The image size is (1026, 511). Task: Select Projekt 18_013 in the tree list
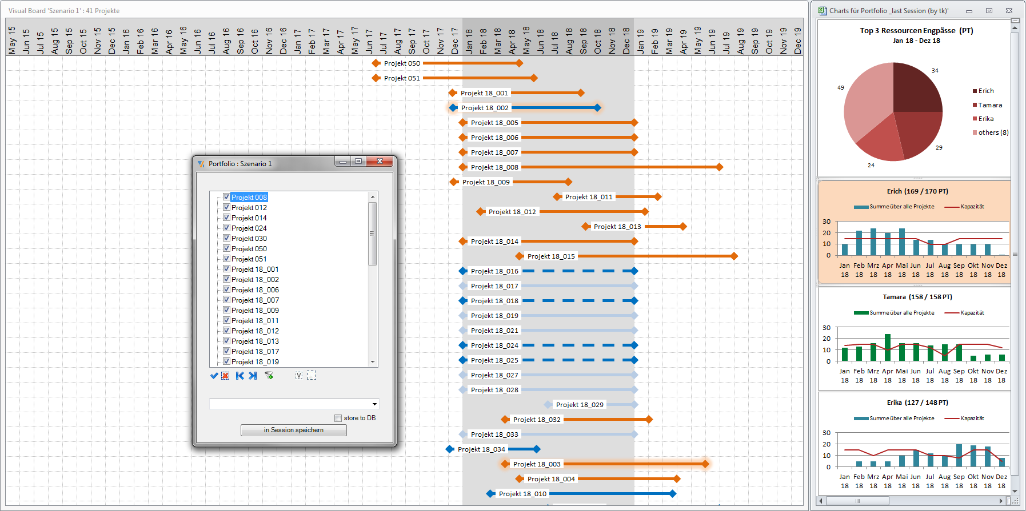click(x=255, y=341)
